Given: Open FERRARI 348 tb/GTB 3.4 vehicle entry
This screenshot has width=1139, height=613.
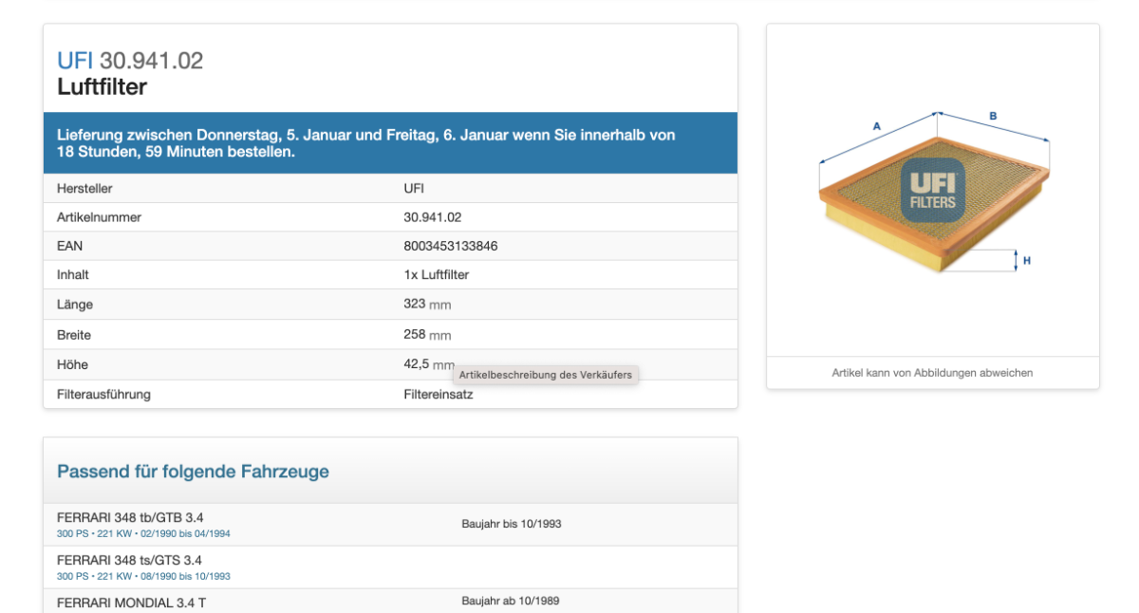Looking at the screenshot, I should click(130, 517).
